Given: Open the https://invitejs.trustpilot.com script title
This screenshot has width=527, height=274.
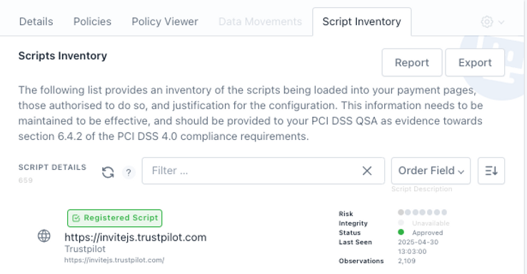Looking at the screenshot, I should [x=136, y=237].
